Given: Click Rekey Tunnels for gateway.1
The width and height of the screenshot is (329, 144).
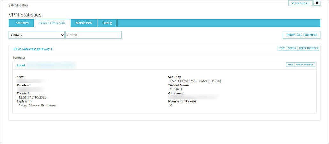Looking at the screenshot, I should (308, 48).
